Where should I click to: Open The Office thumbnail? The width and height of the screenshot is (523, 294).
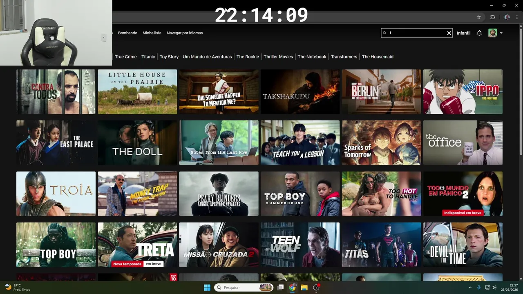pos(463,143)
